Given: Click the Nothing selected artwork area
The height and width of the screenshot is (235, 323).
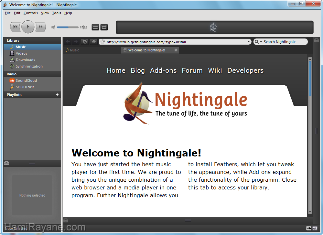Looking at the screenshot, I should (32, 195).
